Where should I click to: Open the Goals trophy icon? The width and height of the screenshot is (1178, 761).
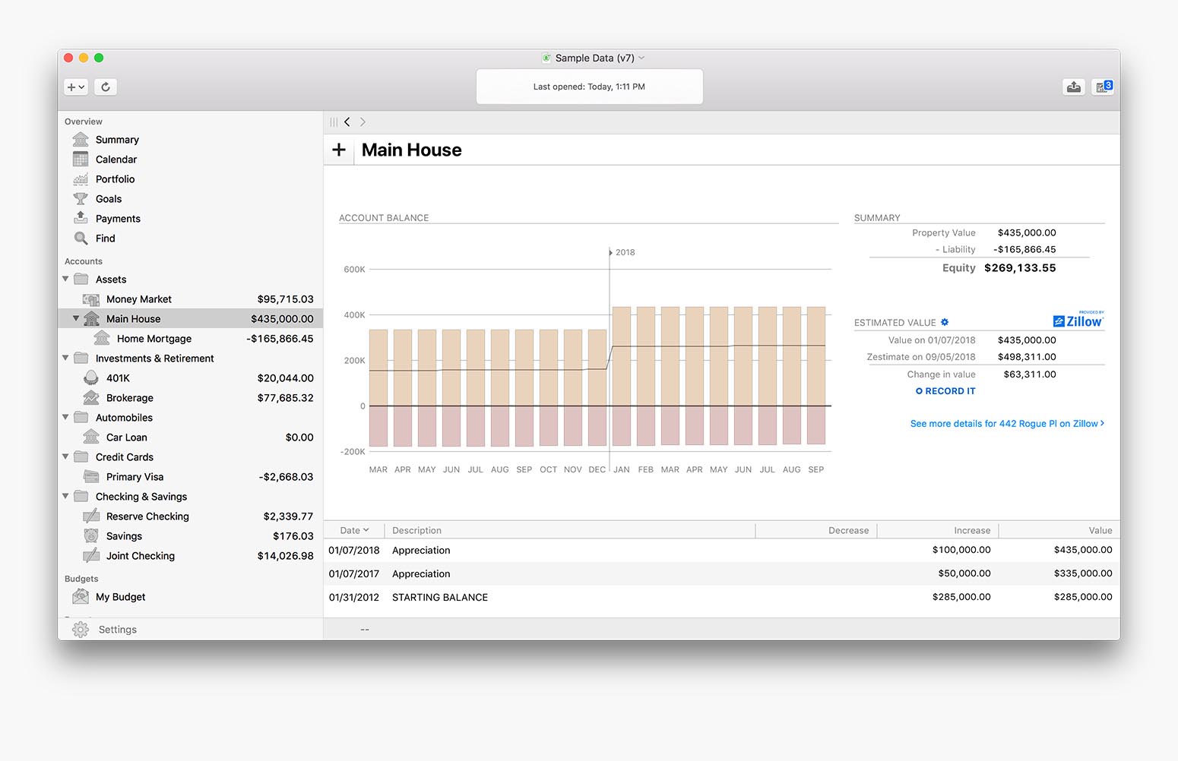coord(81,199)
